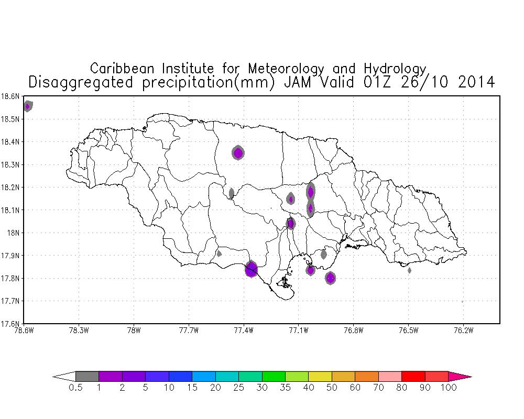Click the white arrow at legend's left end

(64, 376)
